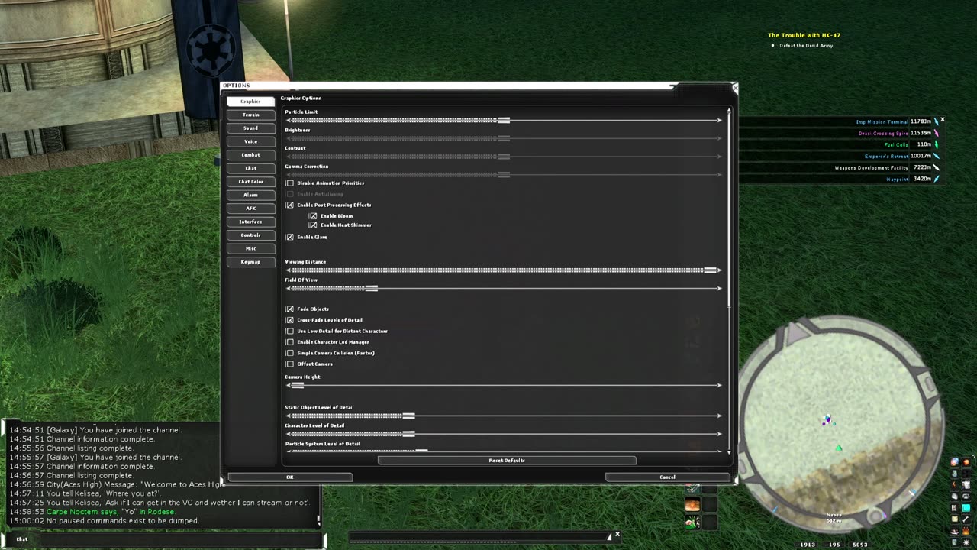This screenshot has height=550, width=977.
Task: Check the Offset Camera box
Action: [x=289, y=364]
